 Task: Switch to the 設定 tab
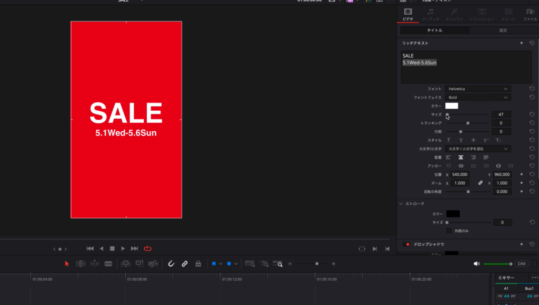503,30
